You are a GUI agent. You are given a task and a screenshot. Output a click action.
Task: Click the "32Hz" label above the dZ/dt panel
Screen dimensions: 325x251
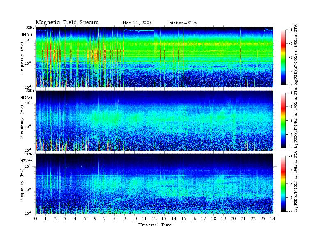pyautogui.click(x=30, y=154)
